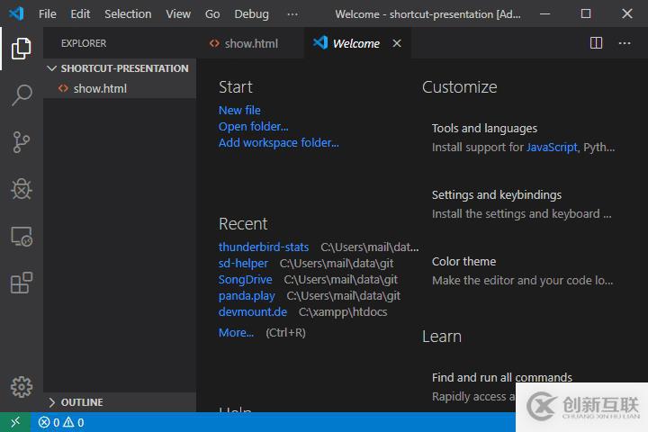648x432 pixels.
Task: Minimize the VS Code window
Action: pos(545,14)
